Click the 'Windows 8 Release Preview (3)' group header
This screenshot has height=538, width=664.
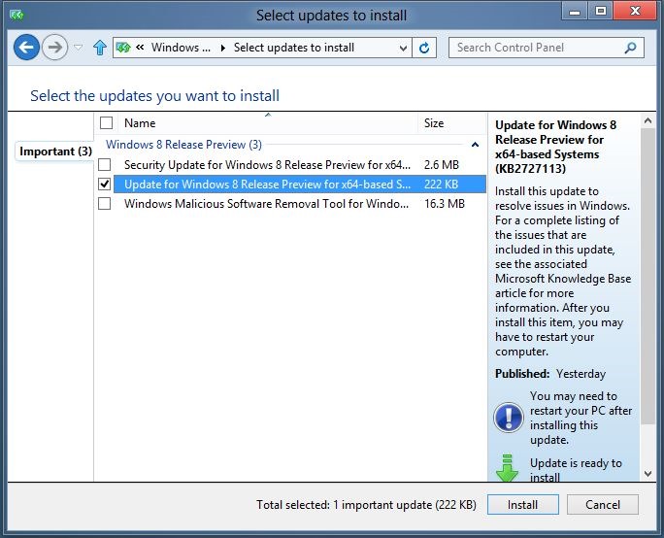point(183,145)
